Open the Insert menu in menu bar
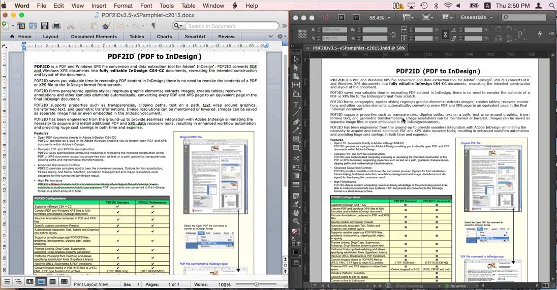The width and height of the screenshot is (557, 290). pos(99,6)
